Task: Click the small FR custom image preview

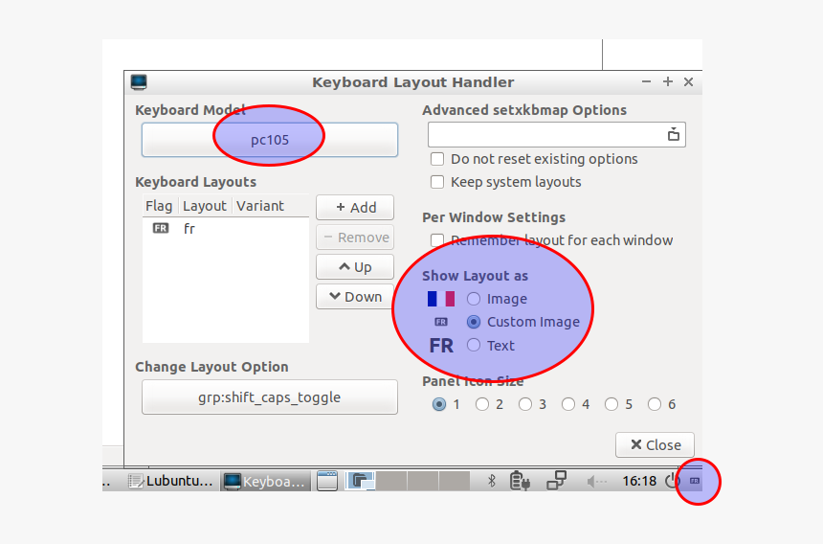Action: [x=441, y=322]
